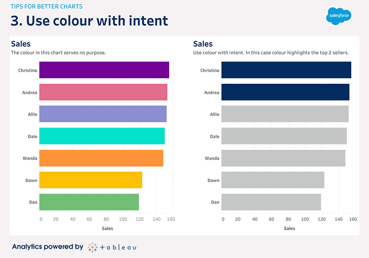Viewport: 369px width, 258px height.
Task: Click the "3. Use colour with intent" heading
Action: (x=89, y=20)
